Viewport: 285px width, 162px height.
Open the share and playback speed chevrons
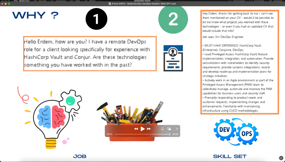tap(177, 129)
